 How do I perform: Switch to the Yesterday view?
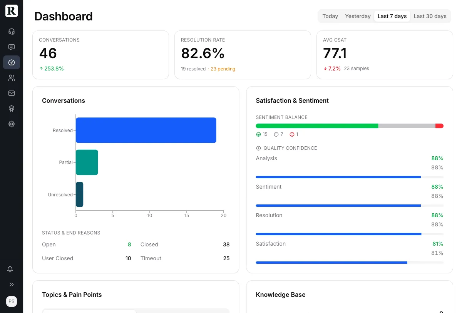pos(358,16)
